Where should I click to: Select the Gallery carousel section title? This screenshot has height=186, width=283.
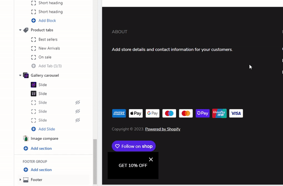(45, 75)
